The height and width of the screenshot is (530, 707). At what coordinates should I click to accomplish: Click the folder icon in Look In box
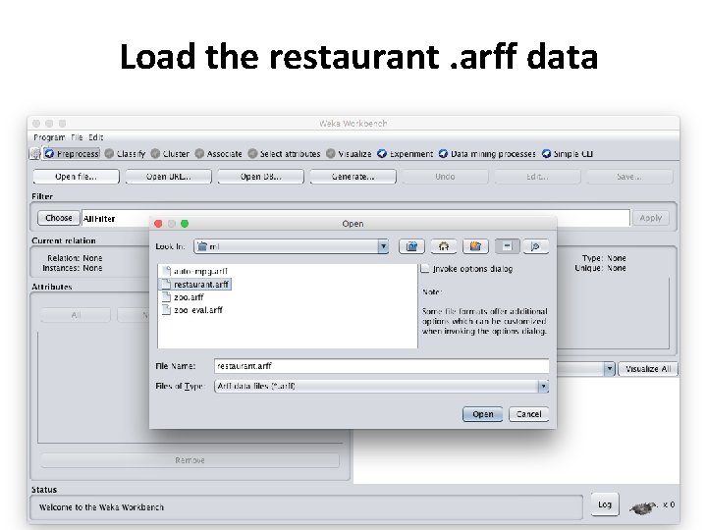point(202,246)
